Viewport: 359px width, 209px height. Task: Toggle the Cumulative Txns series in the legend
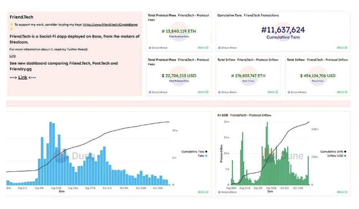point(193,152)
